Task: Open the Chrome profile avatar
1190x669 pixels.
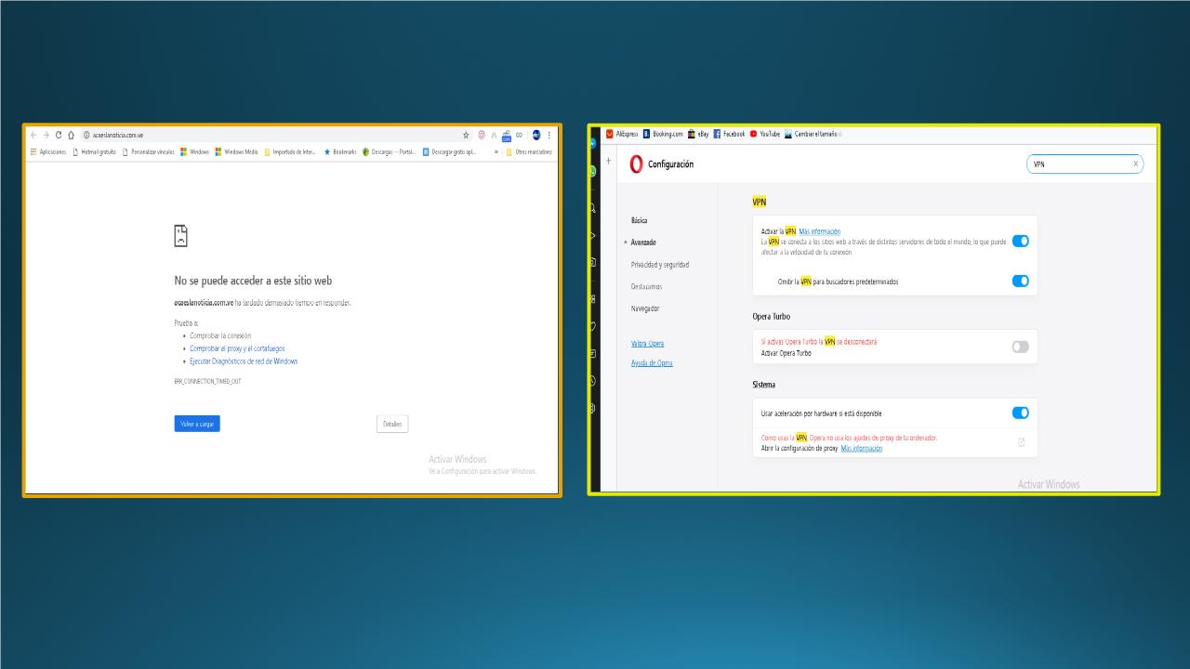Action: (536, 135)
